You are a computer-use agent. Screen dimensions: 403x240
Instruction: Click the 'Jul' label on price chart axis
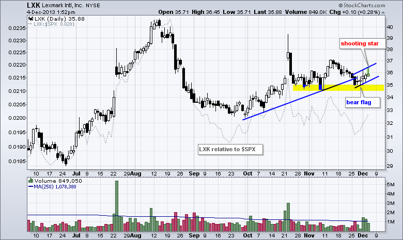pos(76,173)
